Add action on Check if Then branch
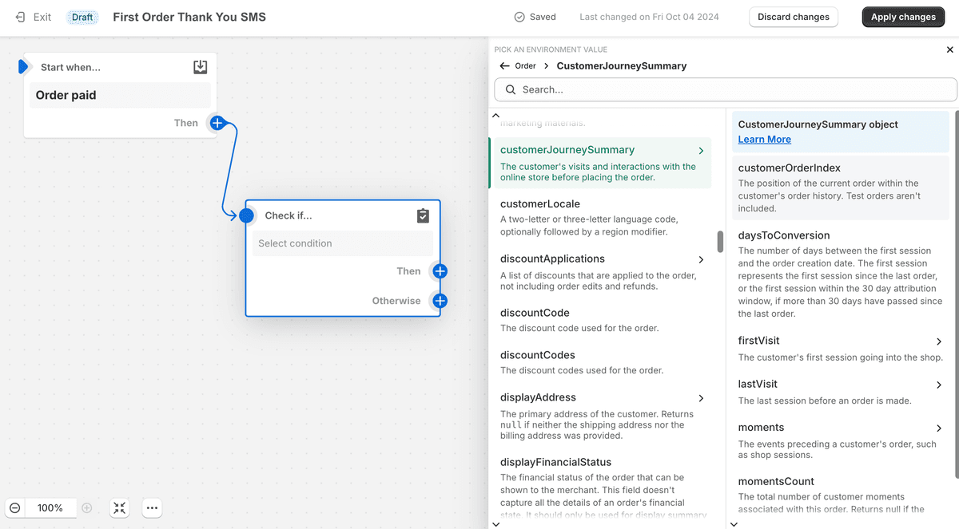This screenshot has width=959, height=529. click(x=440, y=271)
